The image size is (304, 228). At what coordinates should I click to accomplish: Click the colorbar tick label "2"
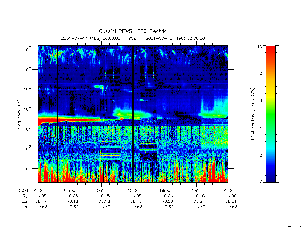[x=261, y=155]
